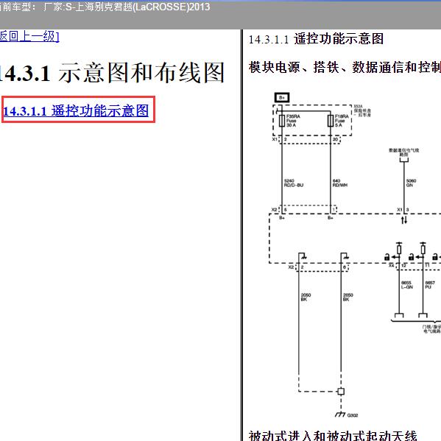Image resolution: width=441 pixels, height=441 pixels.
Task: Click the G302 ground label
Action: [x=353, y=415]
